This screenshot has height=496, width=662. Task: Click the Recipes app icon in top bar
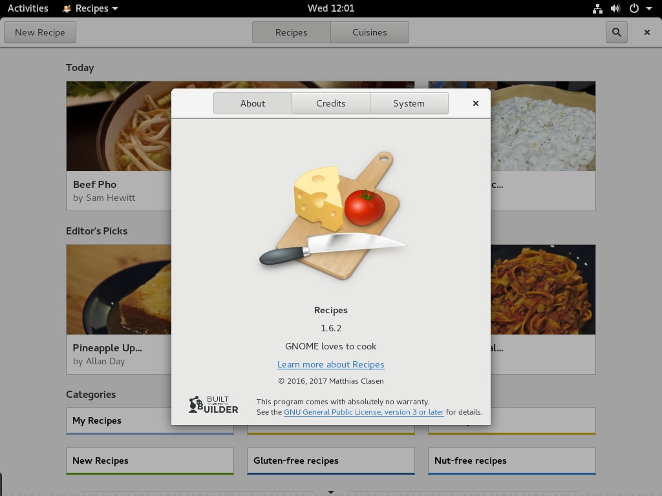(x=67, y=8)
